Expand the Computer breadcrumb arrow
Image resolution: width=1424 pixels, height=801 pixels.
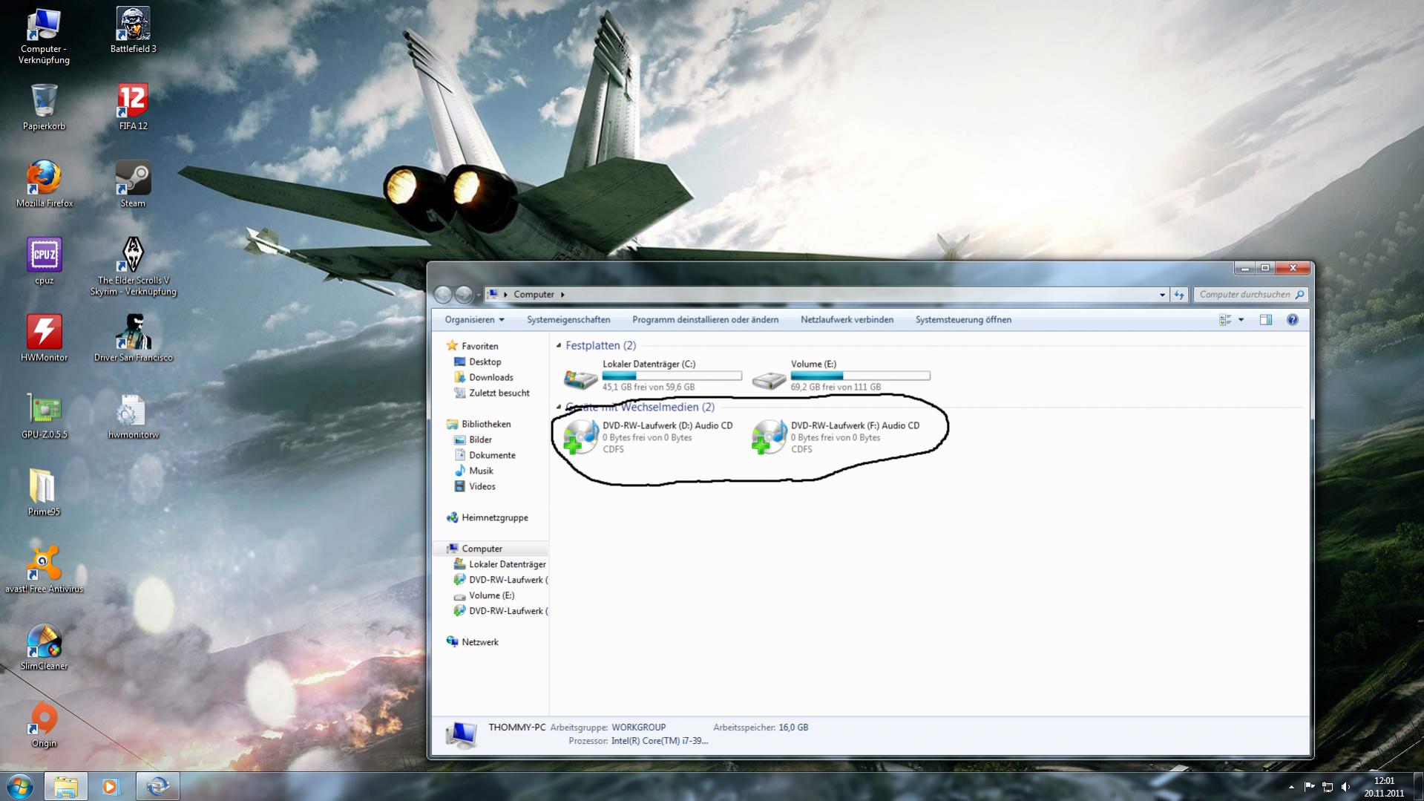tap(562, 295)
